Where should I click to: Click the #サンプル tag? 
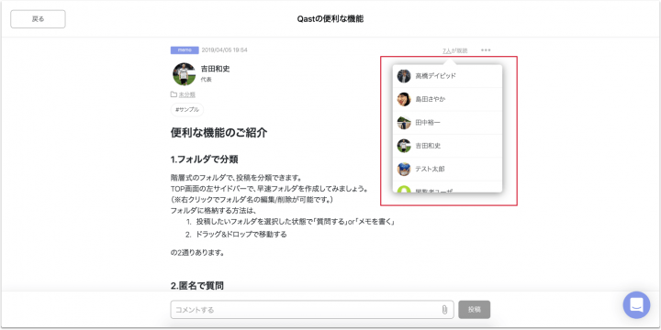[x=187, y=109]
